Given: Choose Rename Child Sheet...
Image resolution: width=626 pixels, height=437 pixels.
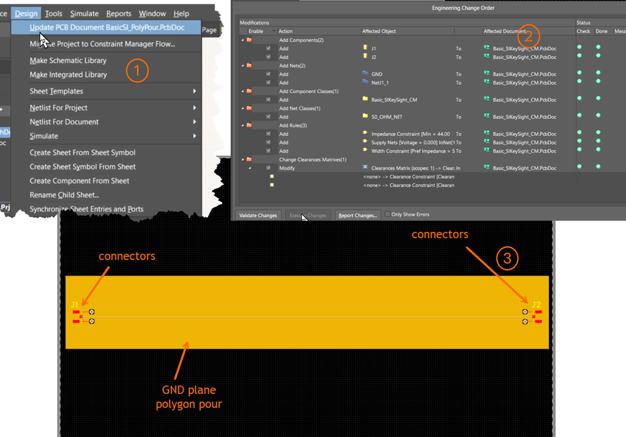Looking at the screenshot, I should pyautogui.click(x=64, y=195).
